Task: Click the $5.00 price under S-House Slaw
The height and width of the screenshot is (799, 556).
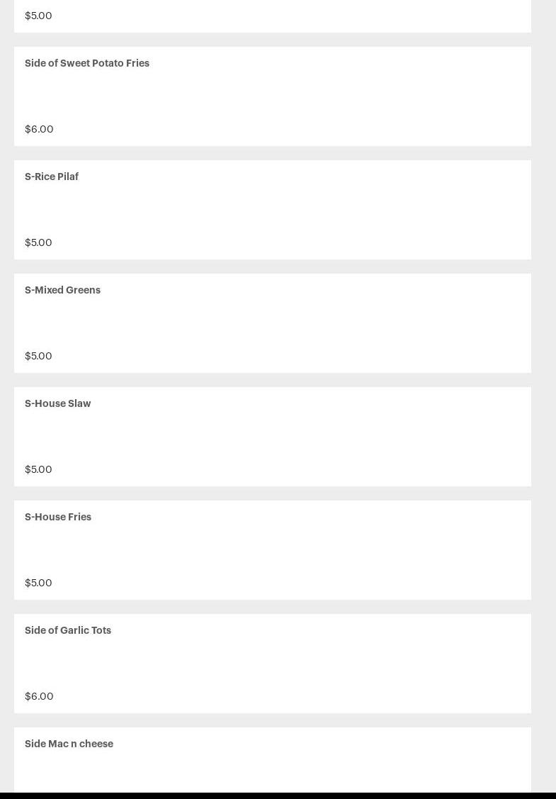Action: (x=38, y=469)
